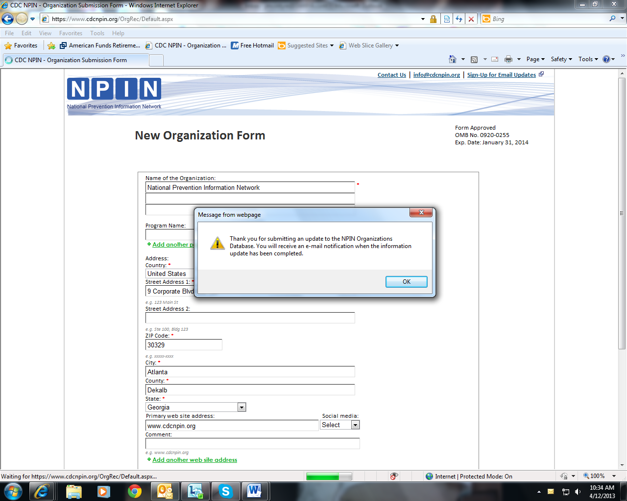627x501 pixels.
Task: Click Add another web site address link
Action: pyautogui.click(x=194, y=460)
